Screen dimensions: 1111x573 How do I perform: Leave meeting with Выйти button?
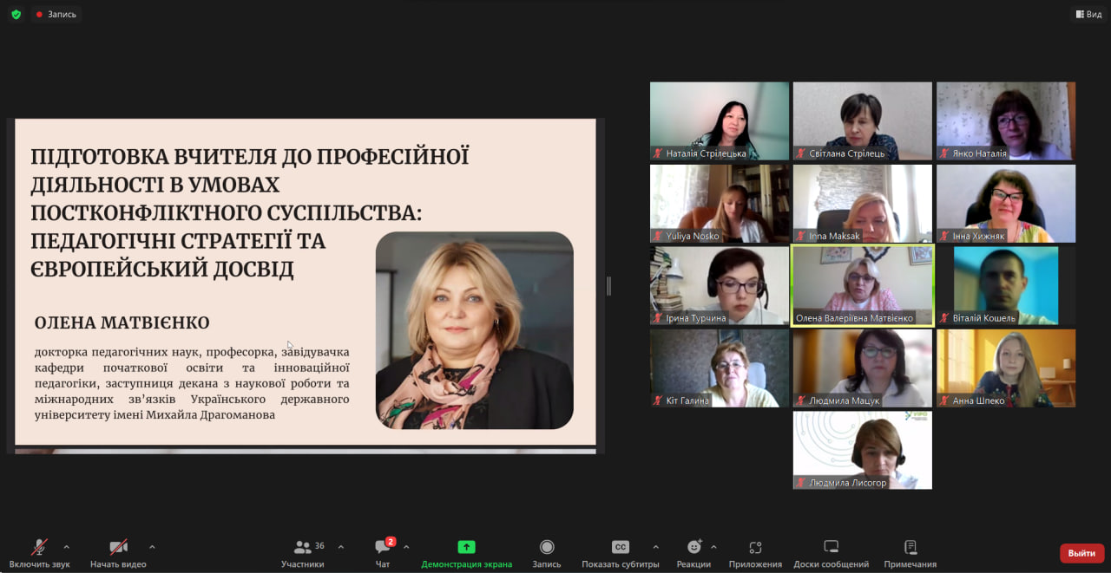pyautogui.click(x=1081, y=553)
